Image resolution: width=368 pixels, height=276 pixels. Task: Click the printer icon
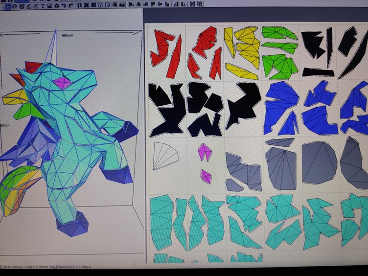pyautogui.click(x=122, y=5)
